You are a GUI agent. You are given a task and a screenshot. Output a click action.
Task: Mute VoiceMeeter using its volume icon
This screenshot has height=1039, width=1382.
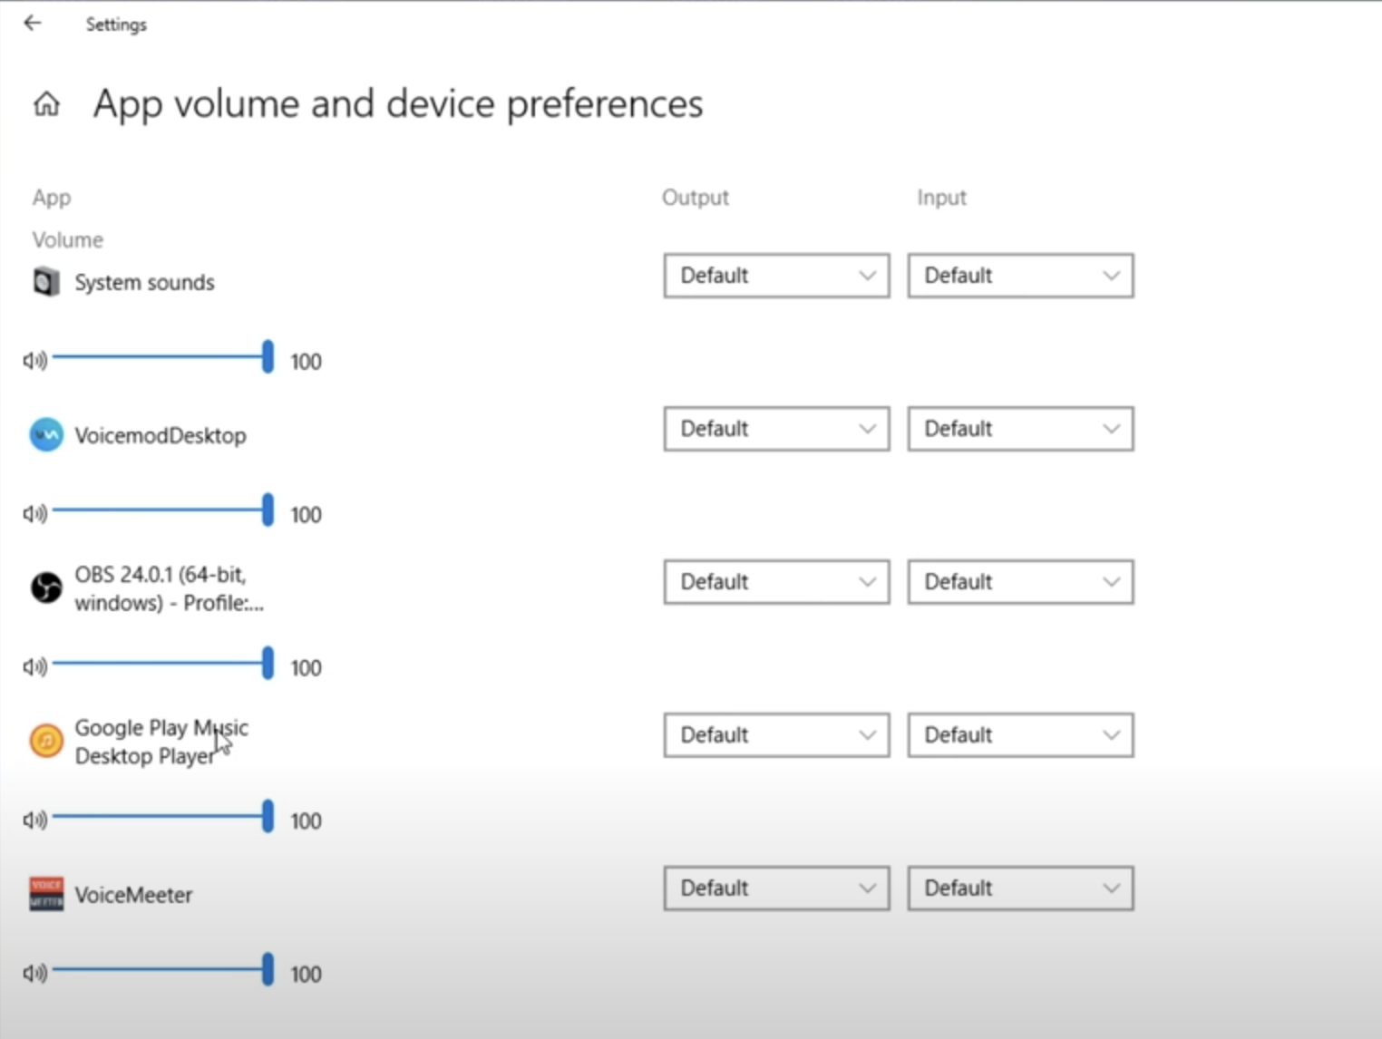click(x=34, y=974)
